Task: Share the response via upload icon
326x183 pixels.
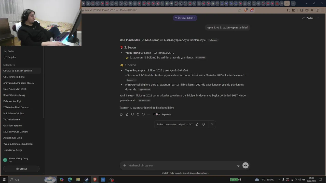Action: pyautogui.click(x=138, y=114)
